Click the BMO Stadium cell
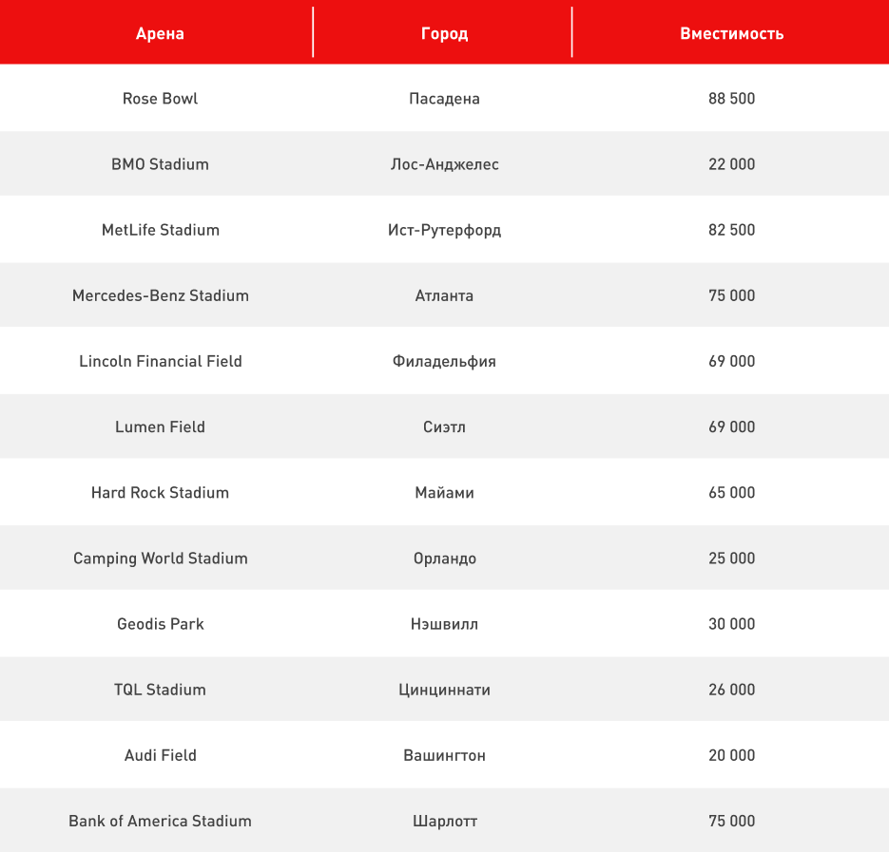The height and width of the screenshot is (852, 889). [x=160, y=164]
